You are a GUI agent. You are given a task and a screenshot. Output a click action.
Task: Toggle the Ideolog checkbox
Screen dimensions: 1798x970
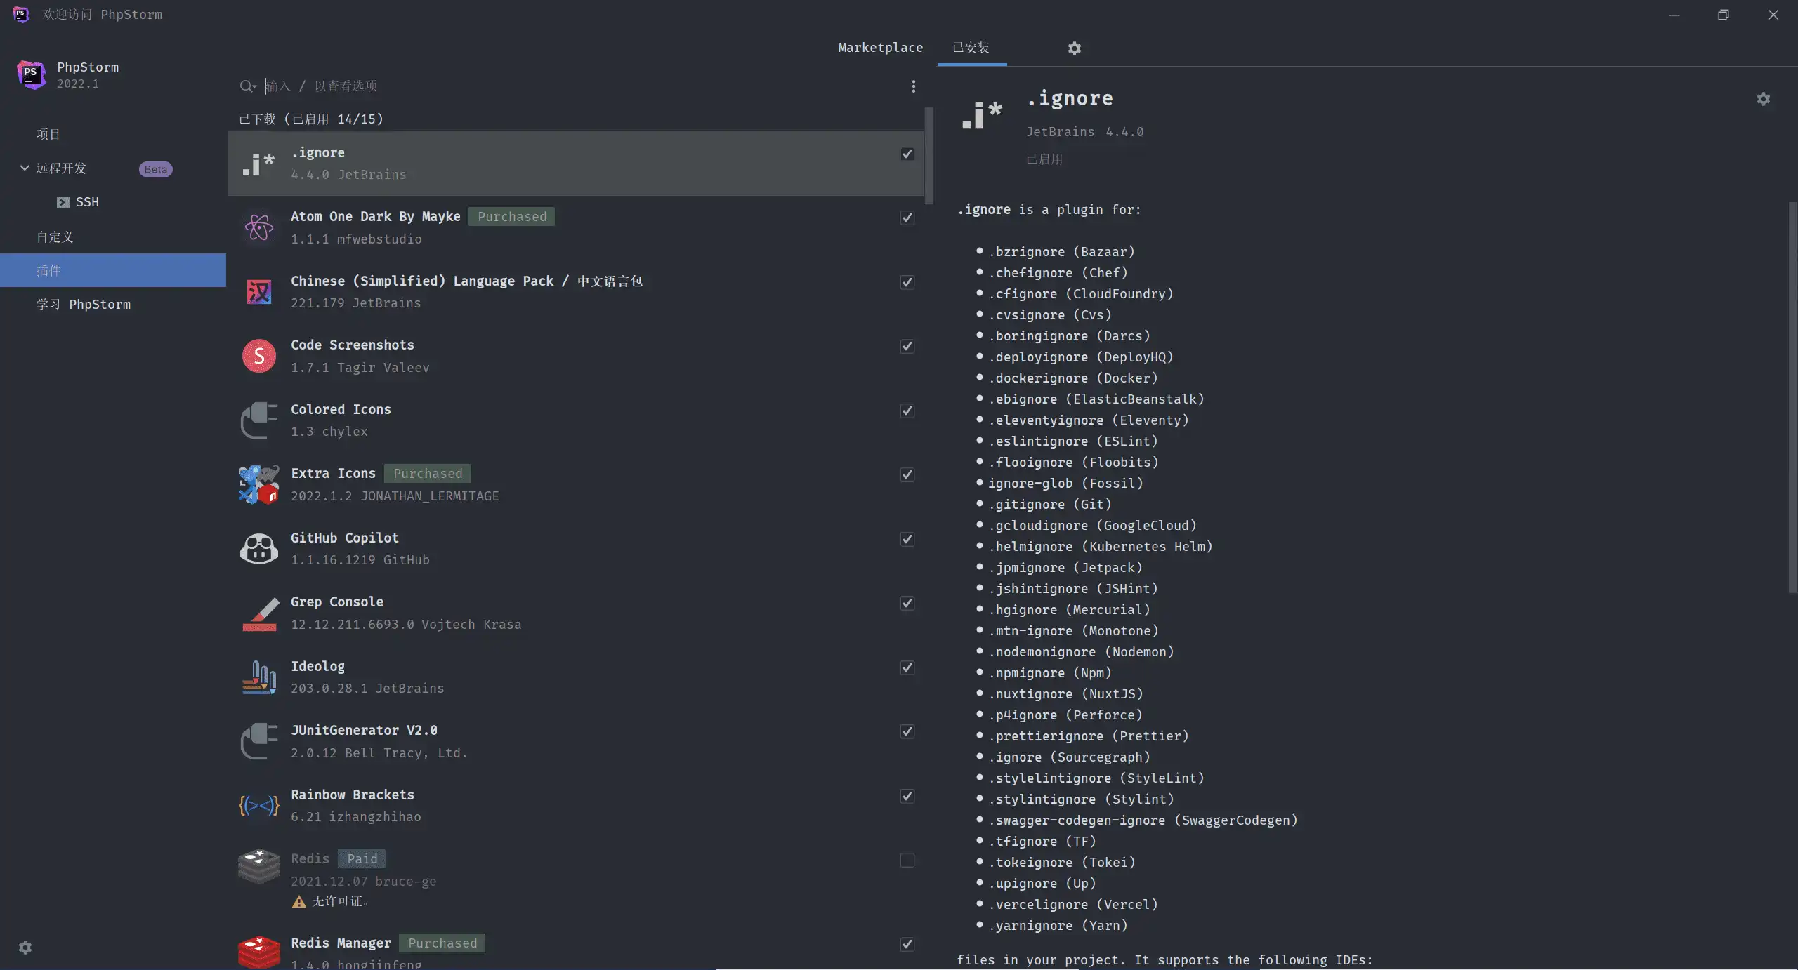tap(907, 667)
